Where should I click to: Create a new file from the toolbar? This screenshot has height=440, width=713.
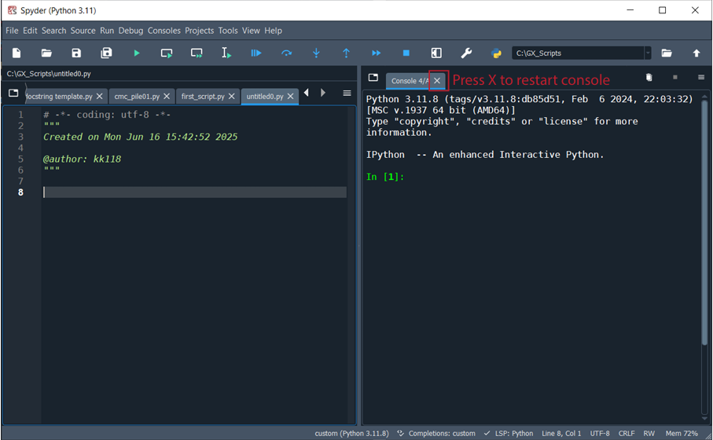click(x=17, y=53)
